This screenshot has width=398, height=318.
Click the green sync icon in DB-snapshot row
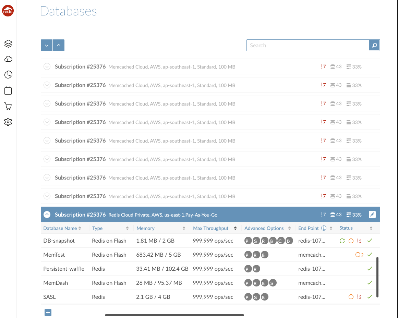342,241
